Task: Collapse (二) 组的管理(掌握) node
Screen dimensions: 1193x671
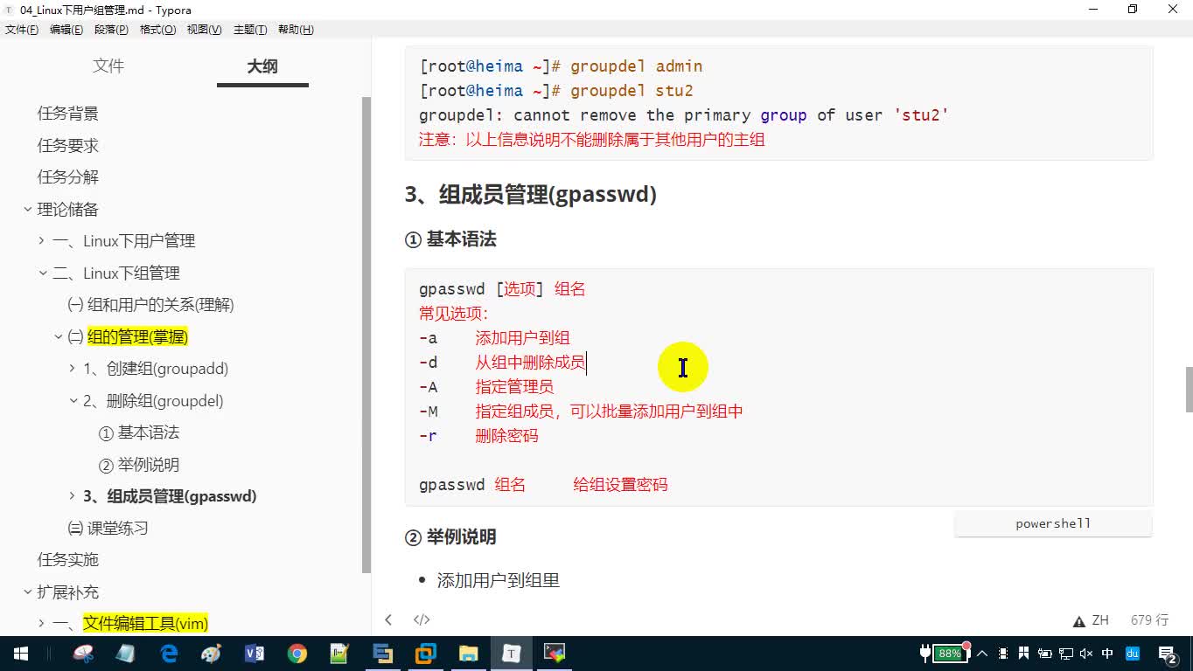Action: [x=59, y=336]
